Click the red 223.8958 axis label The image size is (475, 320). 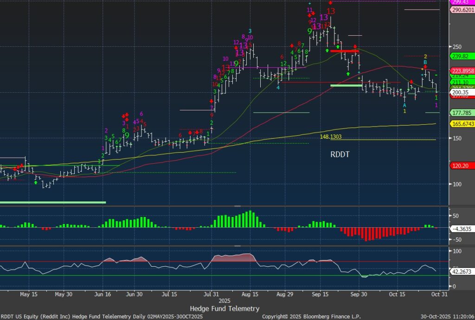[462, 70]
